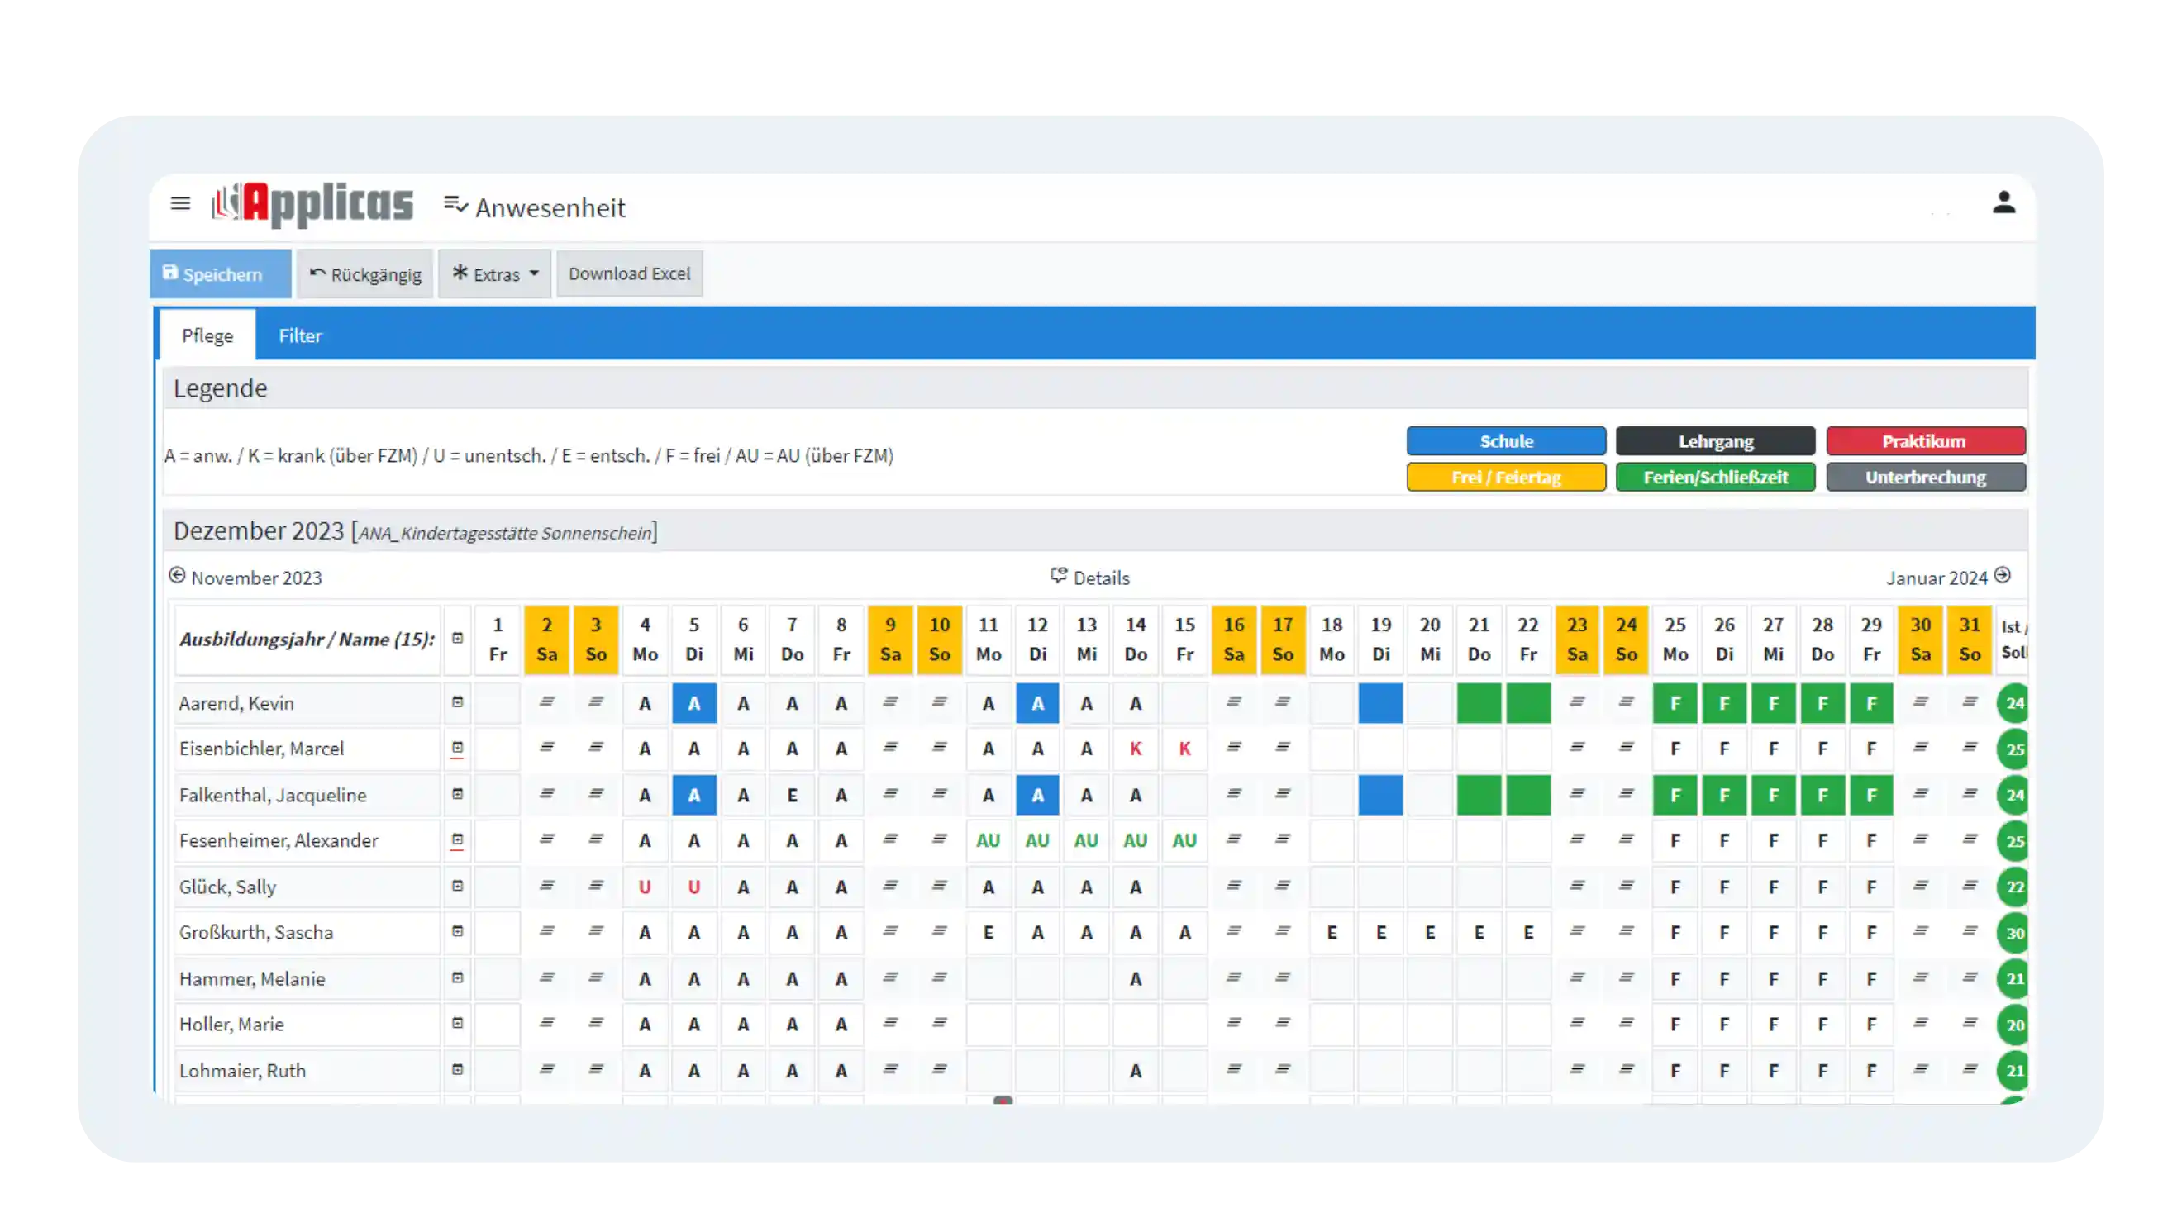Click the Applicas logo
The image size is (2182, 1227).
pyautogui.click(x=312, y=204)
